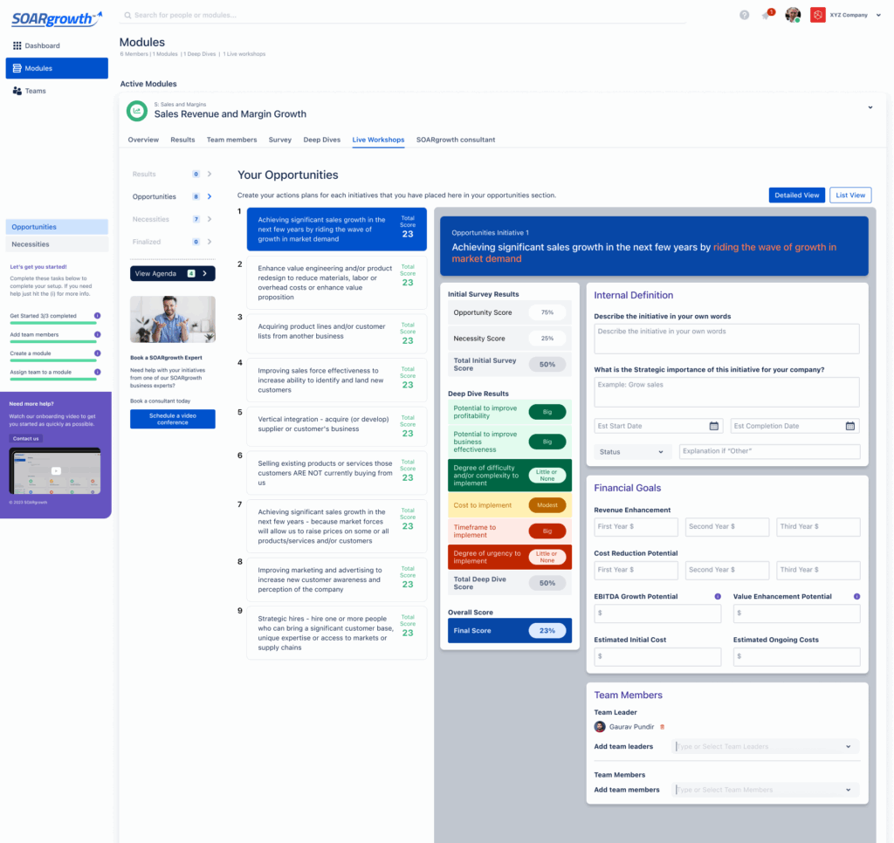This screenshot has height=843, width=894.
Task: Open the Est Start Date calendar icon
Action: [712, 426]
